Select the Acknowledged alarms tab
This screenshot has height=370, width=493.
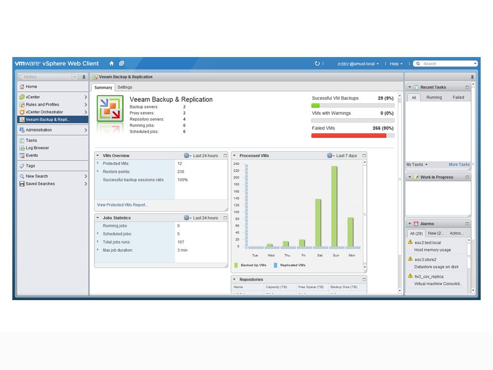point(457,233)
